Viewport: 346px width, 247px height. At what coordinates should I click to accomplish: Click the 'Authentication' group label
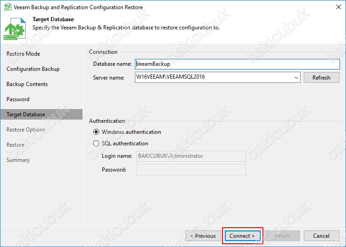(x=107, y=121)
